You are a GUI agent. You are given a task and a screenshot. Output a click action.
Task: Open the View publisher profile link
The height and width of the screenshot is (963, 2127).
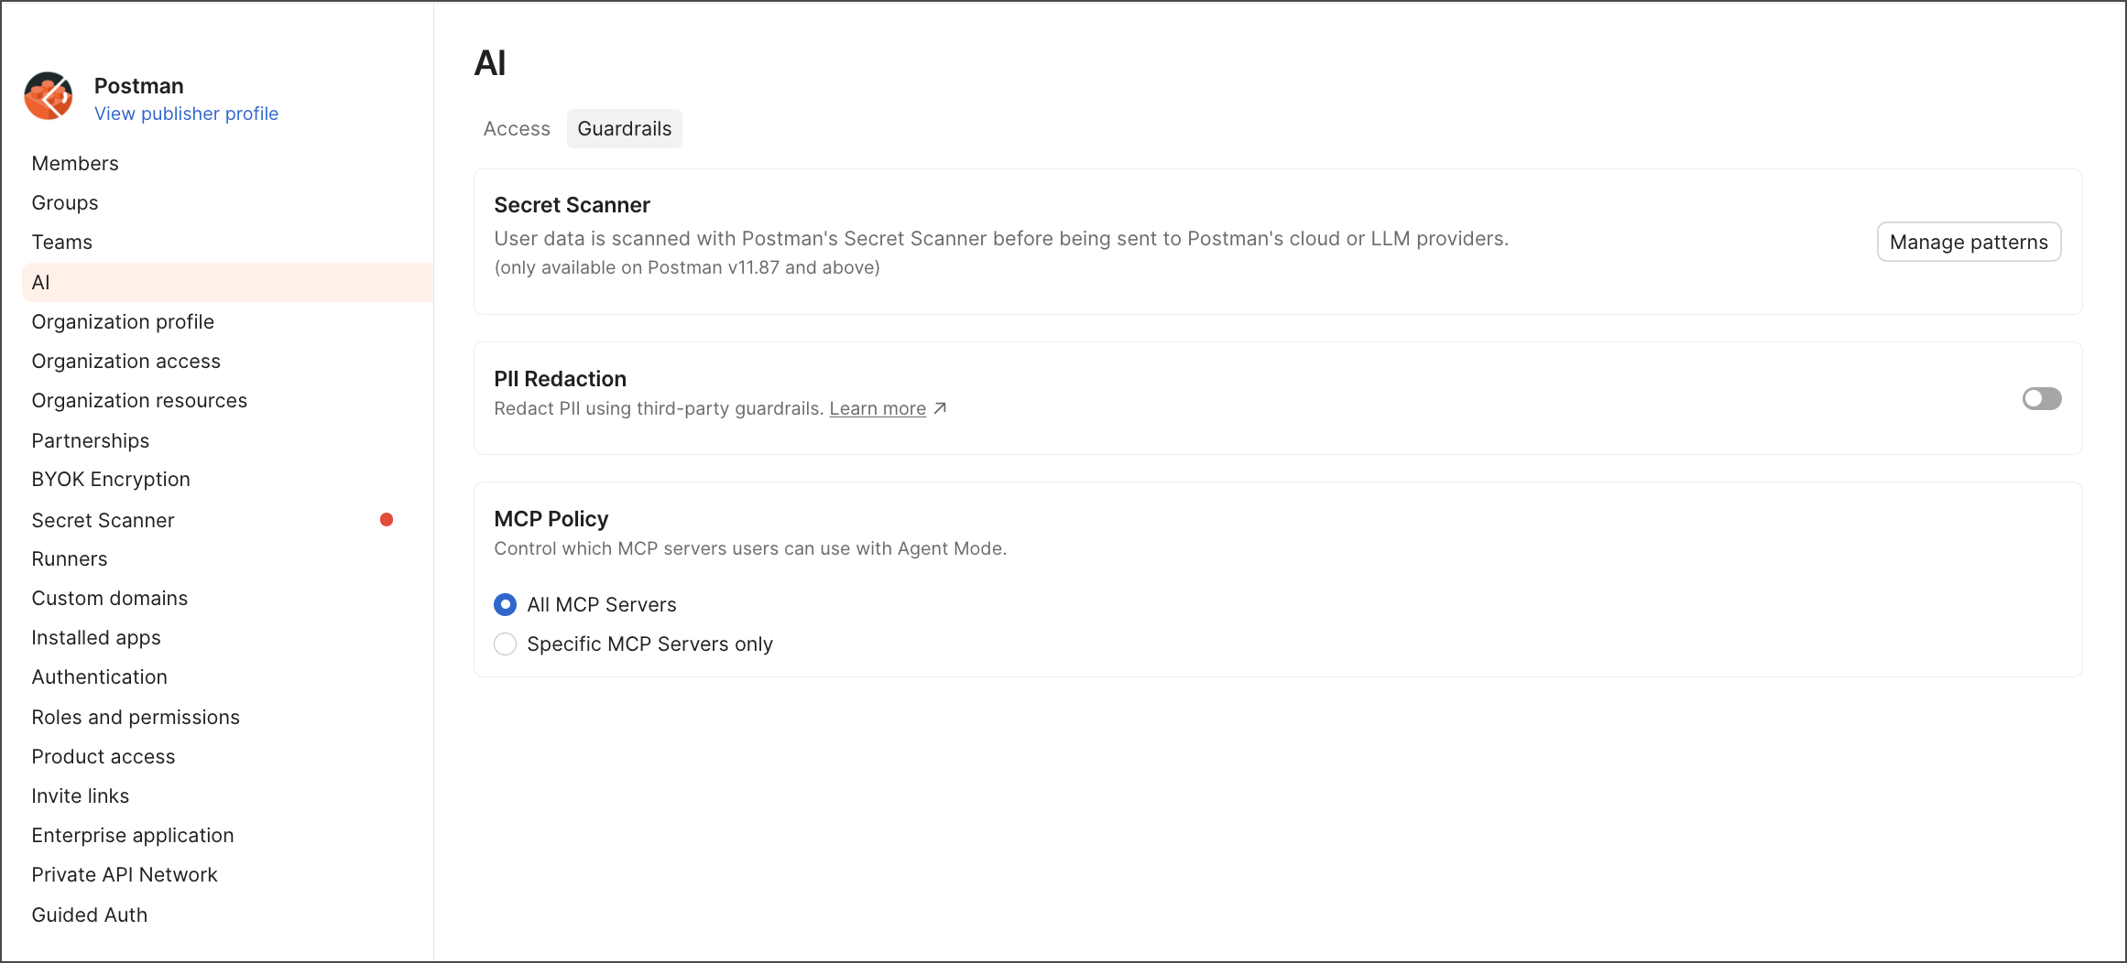click(x=186, y=114)
